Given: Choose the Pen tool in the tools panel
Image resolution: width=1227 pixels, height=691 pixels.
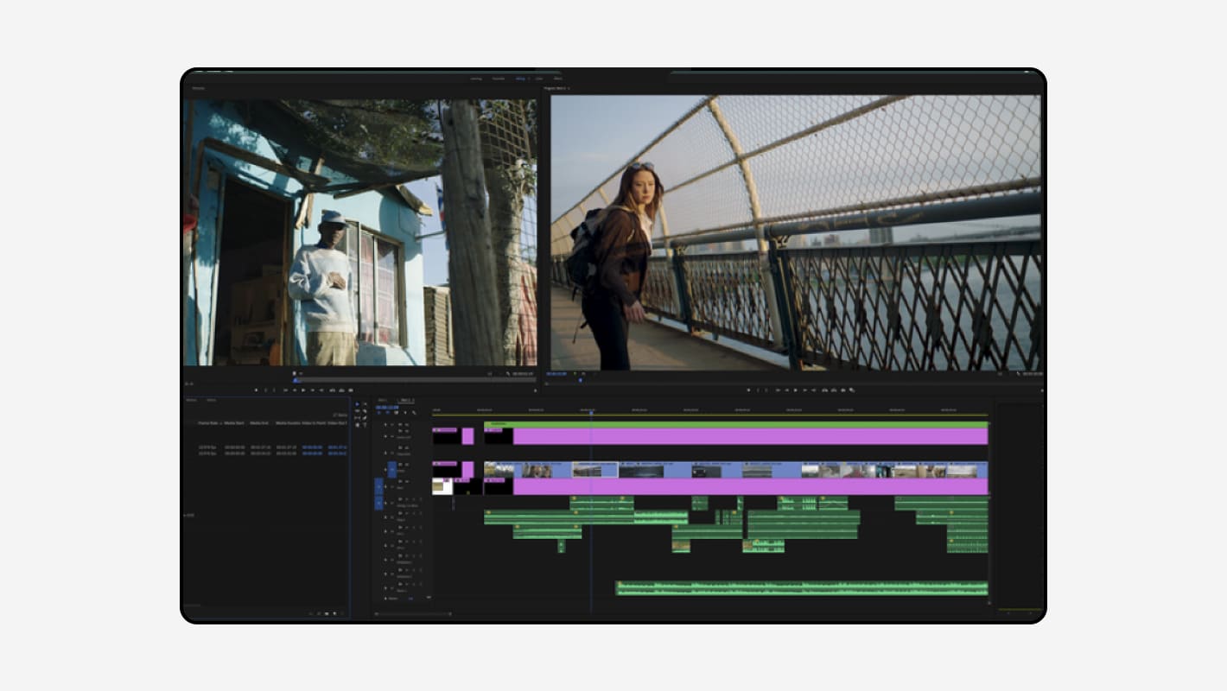Looking at the screenshot, I should [x=365, y=417].
